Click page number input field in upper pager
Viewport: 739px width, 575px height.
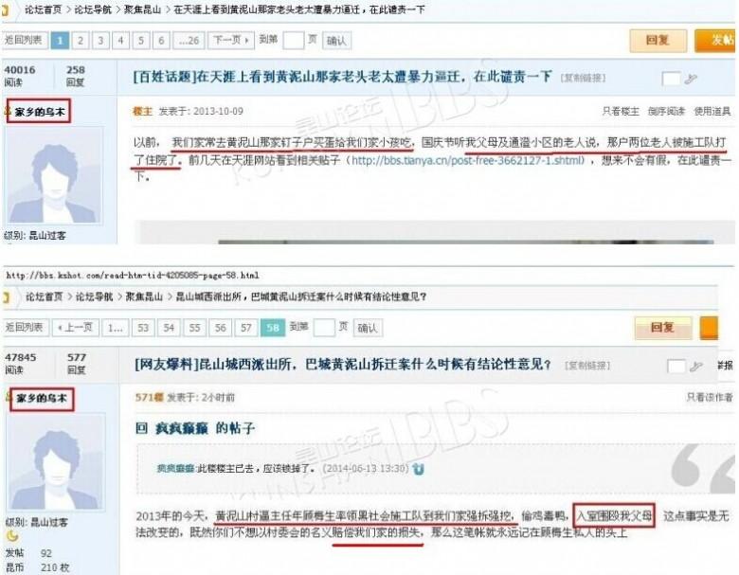tap(293, 41)
